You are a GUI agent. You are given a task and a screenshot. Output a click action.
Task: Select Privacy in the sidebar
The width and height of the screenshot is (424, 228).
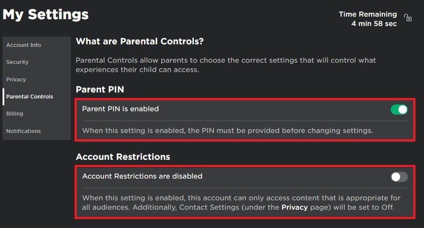pos(16,80)
